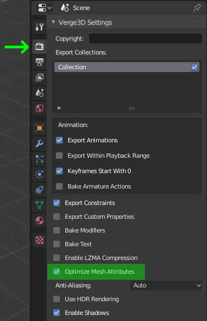The width and height of the screenshot is (207, 321).
Task: Uncheck Export Animations checkbox
Action: click(59, 140)
